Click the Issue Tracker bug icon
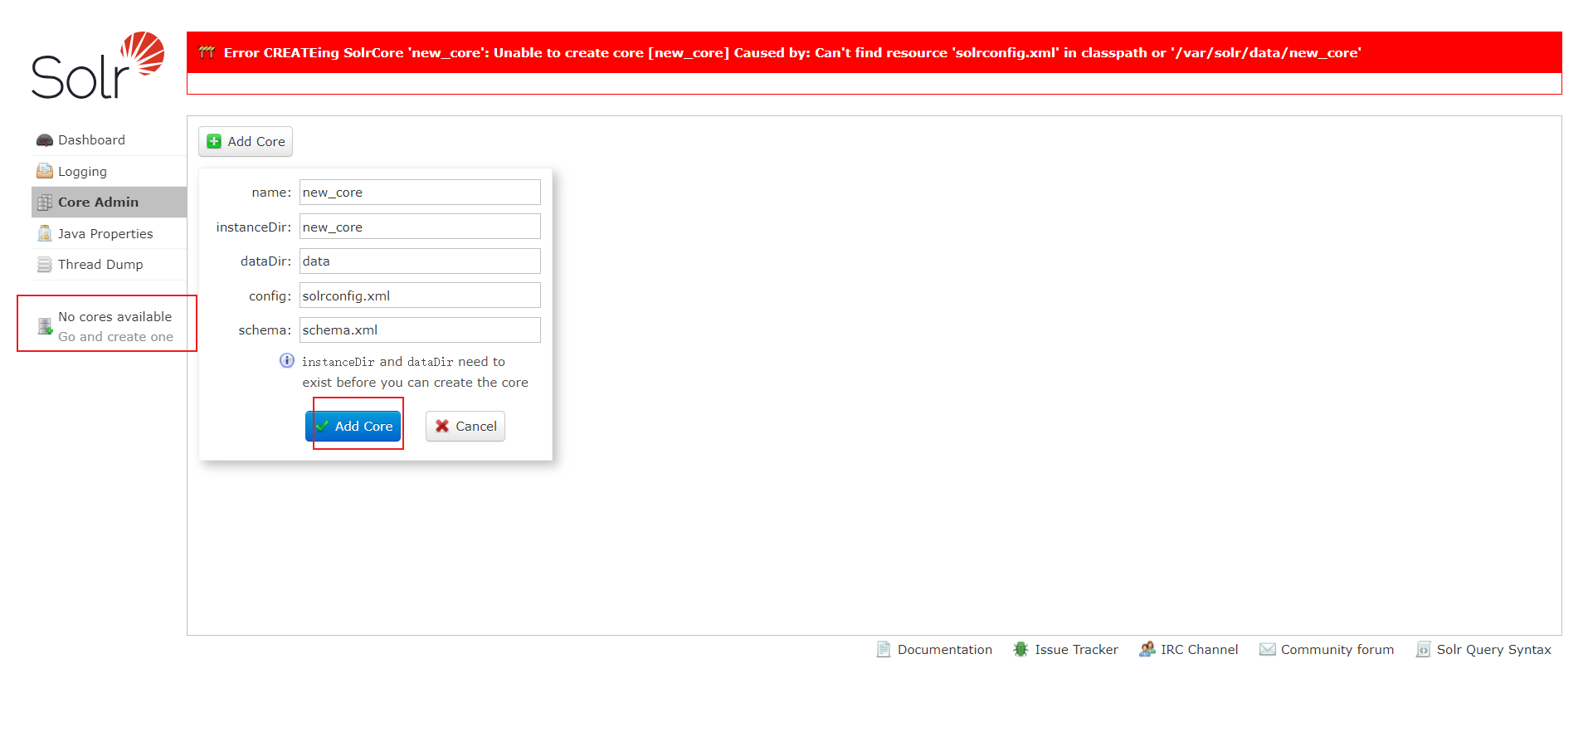Viewport: 1593px width, 742px height. pos(1021,649)
